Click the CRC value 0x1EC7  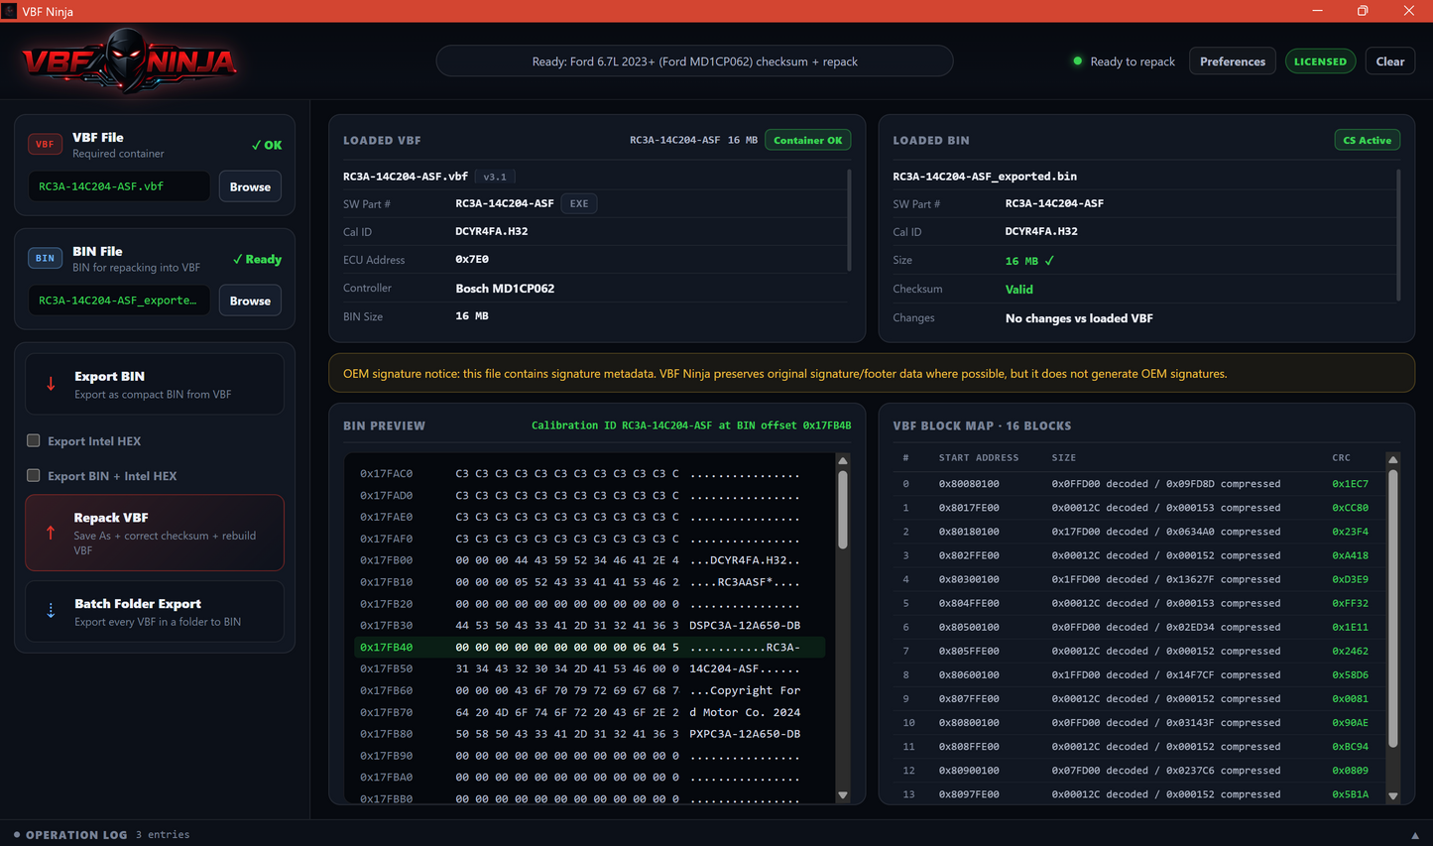click(x=1350, y=484)
